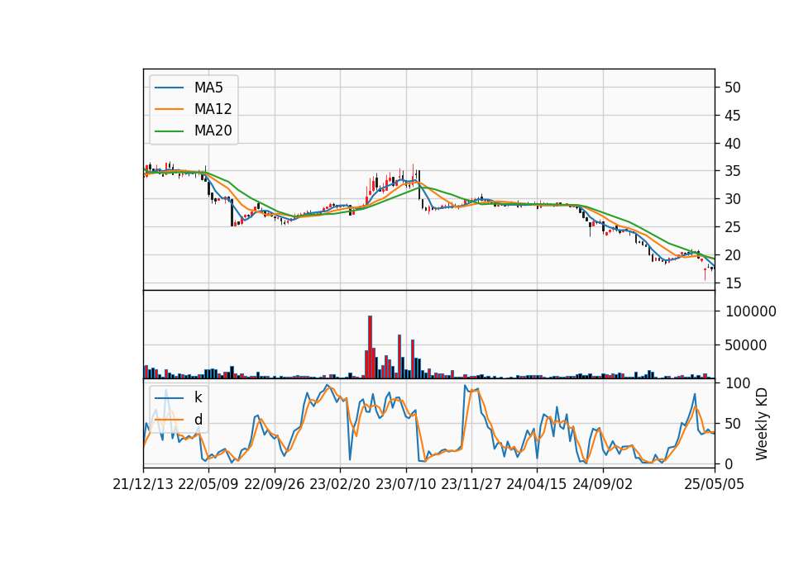Click the green MA20 legend line sample

[x=169, y=131]
